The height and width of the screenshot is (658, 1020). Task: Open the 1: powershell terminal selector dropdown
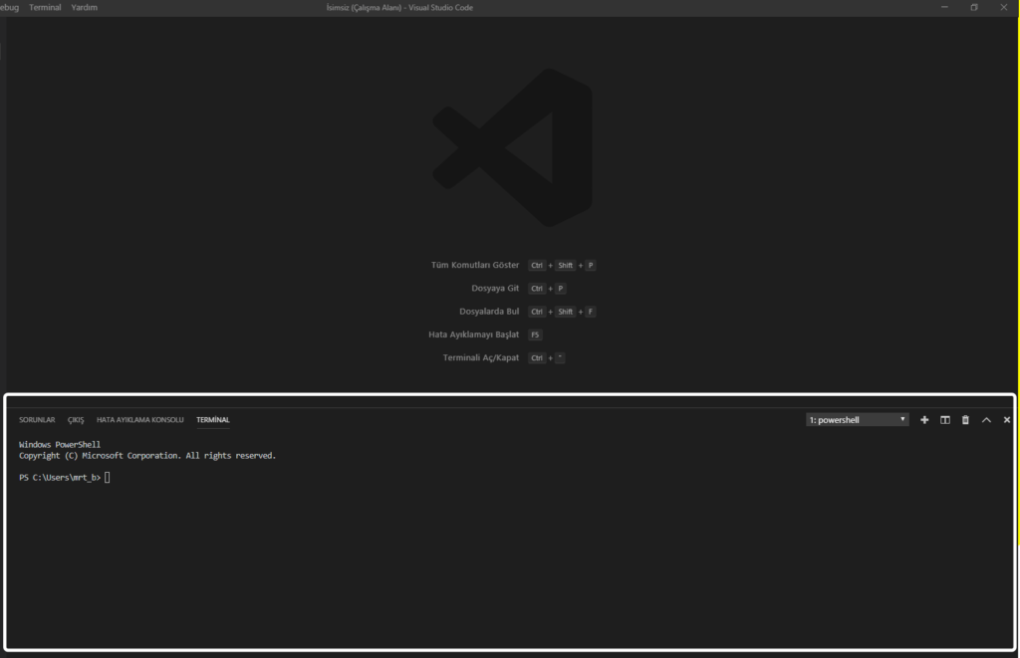858,420
